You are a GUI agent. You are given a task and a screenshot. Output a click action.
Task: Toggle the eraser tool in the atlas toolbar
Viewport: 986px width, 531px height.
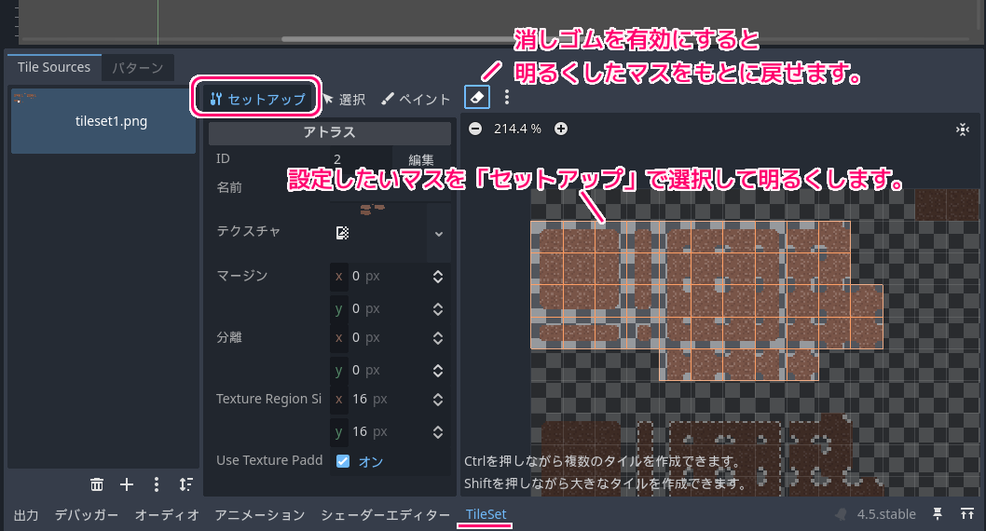(476, 97)
